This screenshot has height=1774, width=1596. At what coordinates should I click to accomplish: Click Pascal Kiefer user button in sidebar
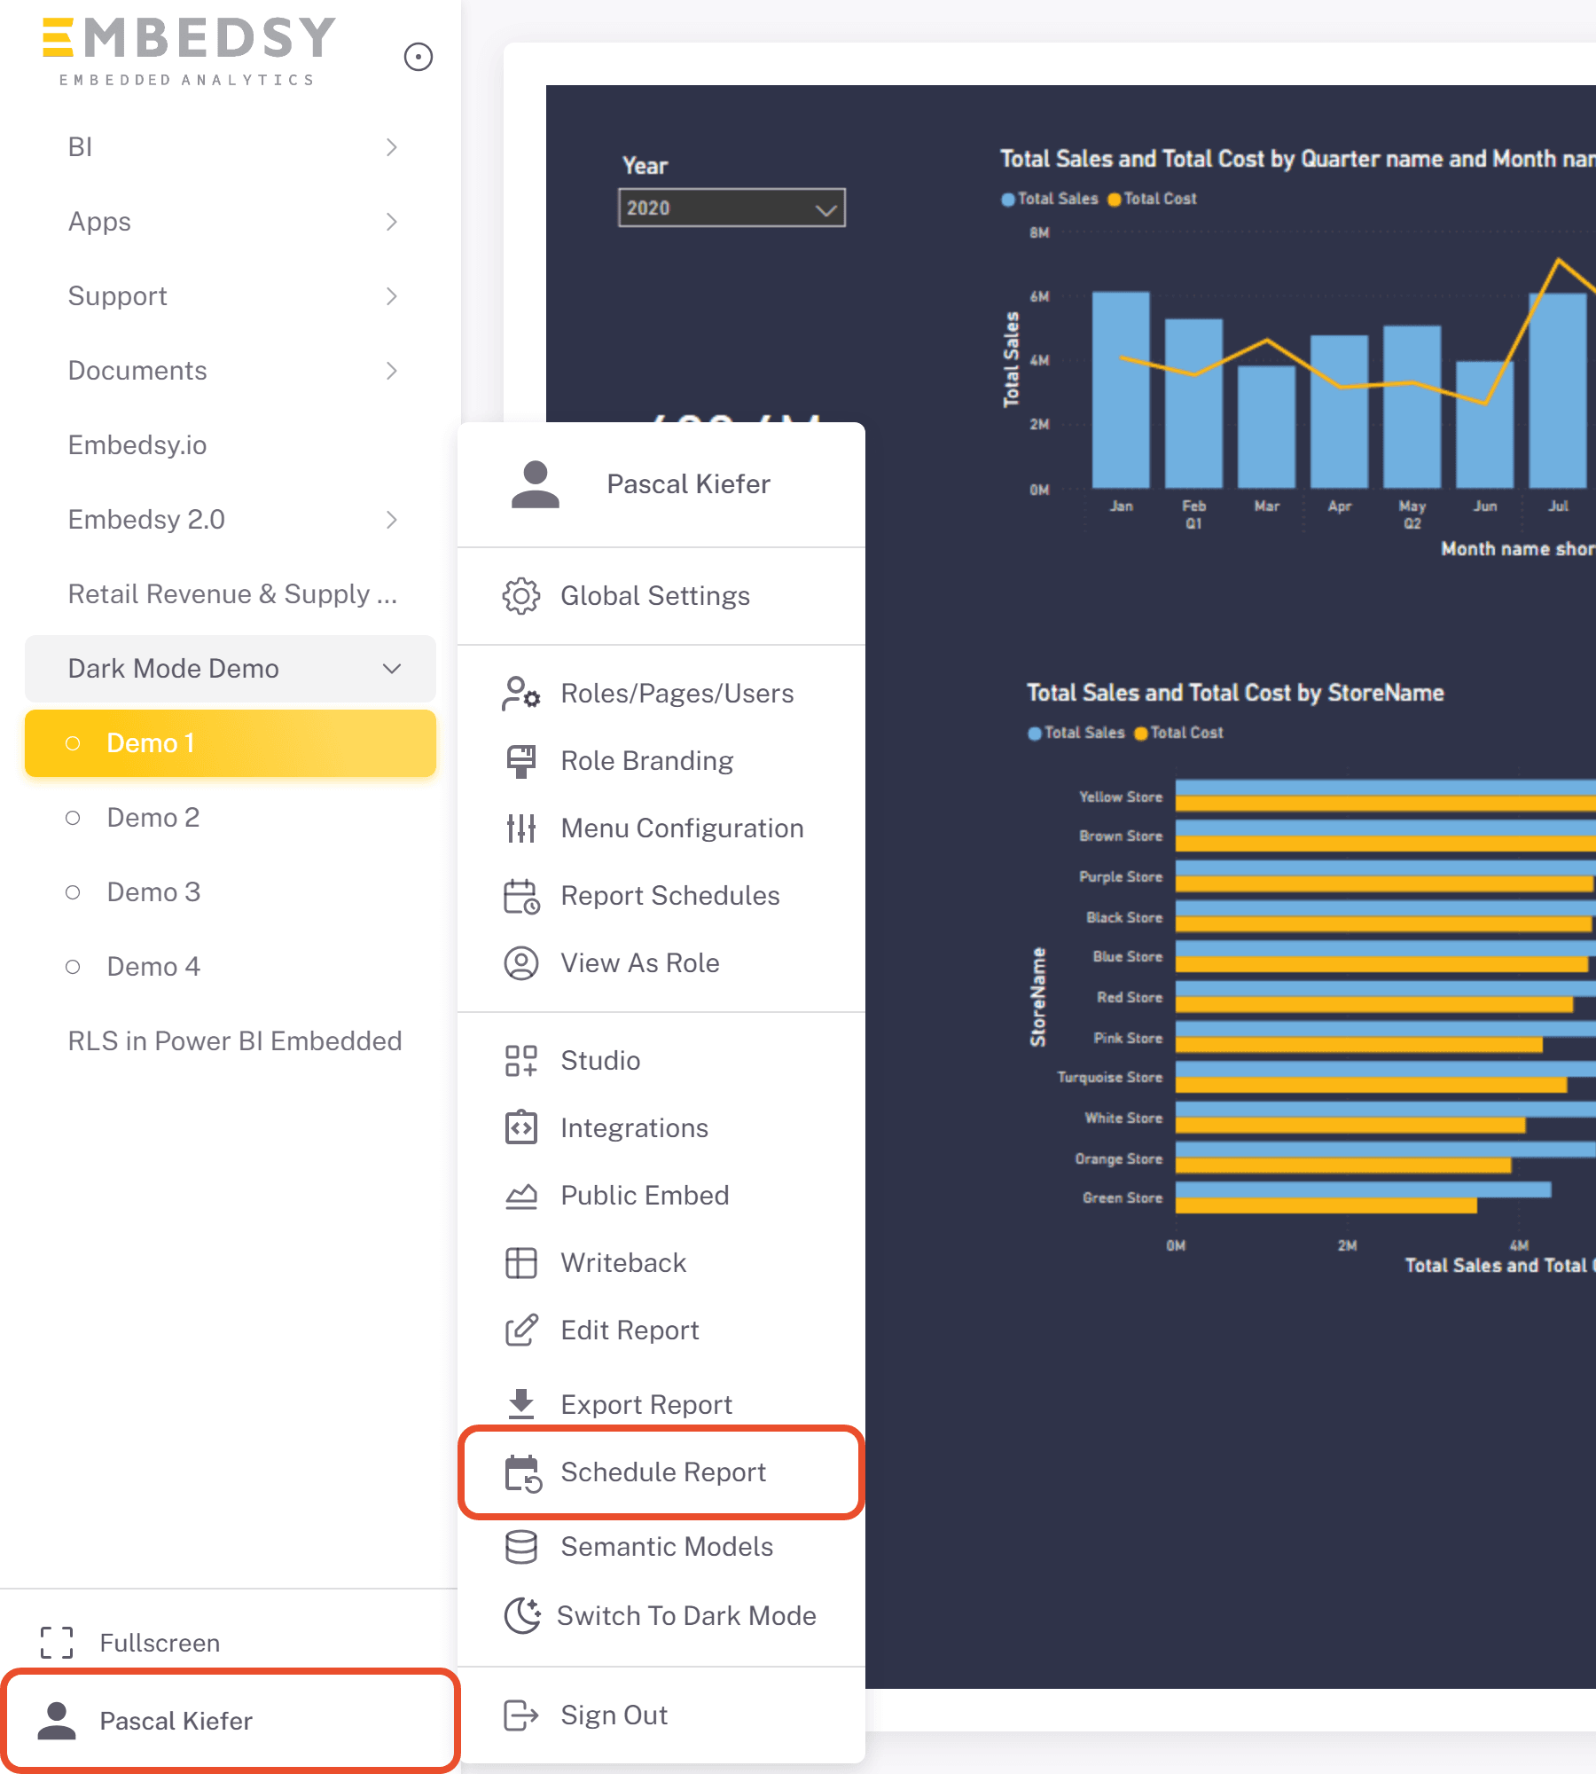point(231,1721)
